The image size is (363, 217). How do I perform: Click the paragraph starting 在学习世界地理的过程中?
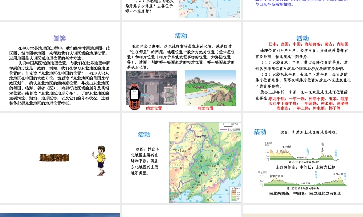pos(60,53)
